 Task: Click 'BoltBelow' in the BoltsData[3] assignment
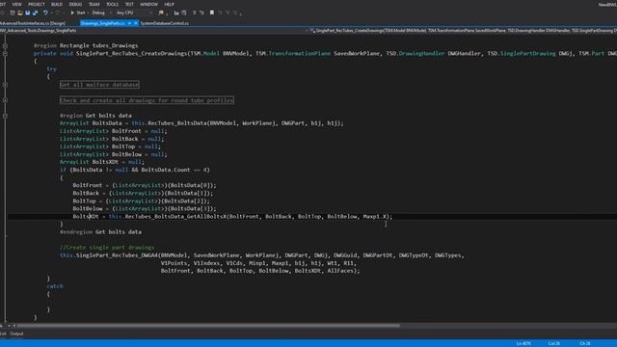[x=88, y=208]
